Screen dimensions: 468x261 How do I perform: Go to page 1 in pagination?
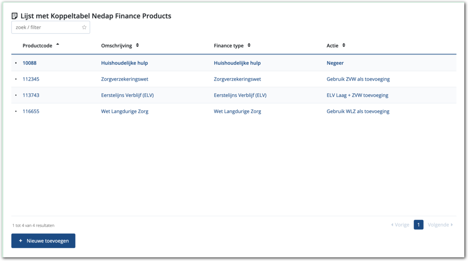click(419, 225)
